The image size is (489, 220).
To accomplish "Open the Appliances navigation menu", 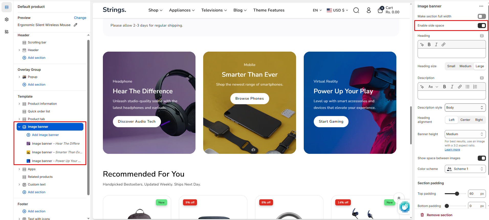I will pos(182,10).
